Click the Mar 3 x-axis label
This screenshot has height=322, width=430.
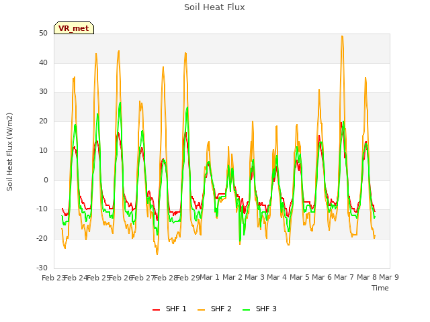[x=254, y=277]
